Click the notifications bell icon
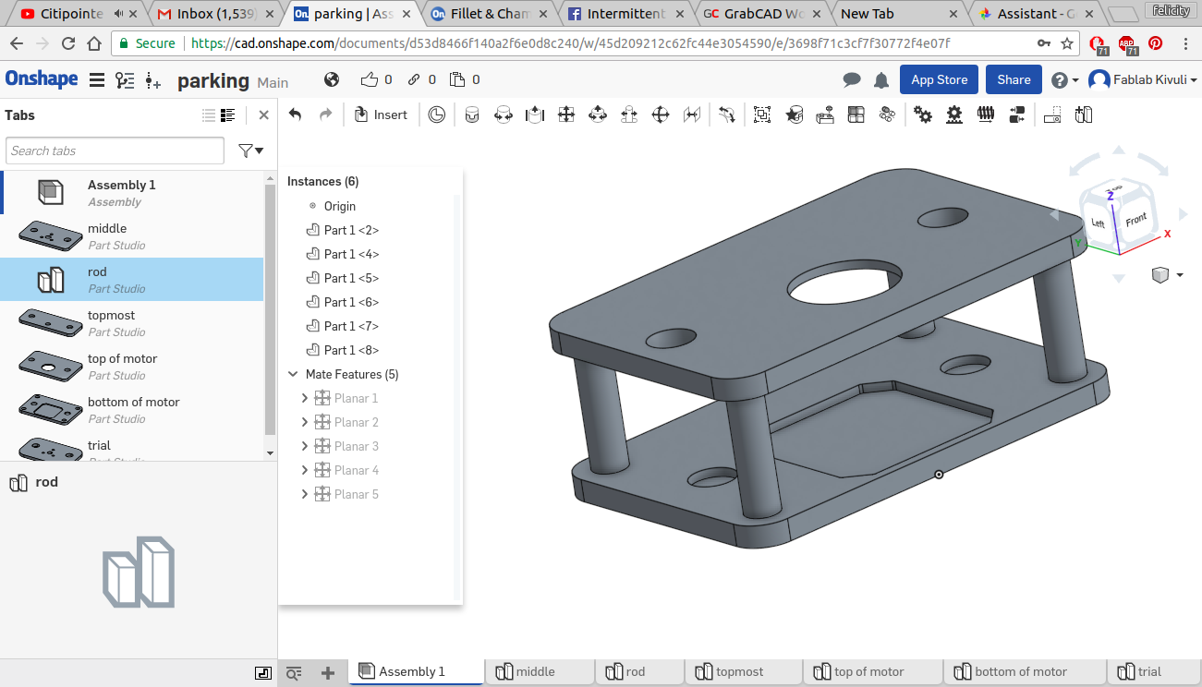Screen dimensions: 1202x687 pos(881,80)
